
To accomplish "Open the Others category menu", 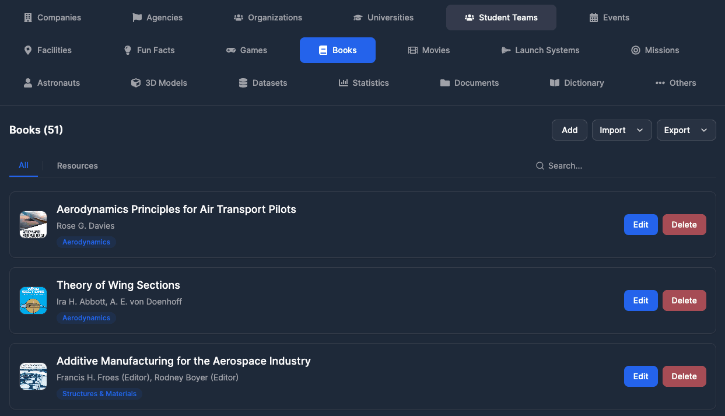I will tap(675, 83).
